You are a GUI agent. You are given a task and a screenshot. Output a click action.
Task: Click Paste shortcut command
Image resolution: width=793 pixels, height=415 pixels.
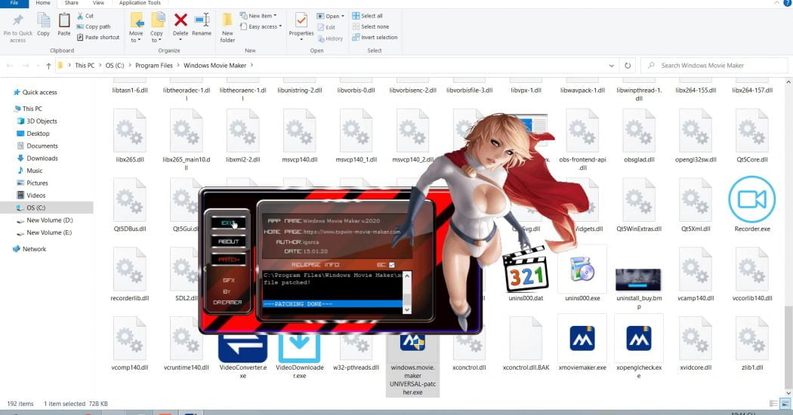click(98, 37)
